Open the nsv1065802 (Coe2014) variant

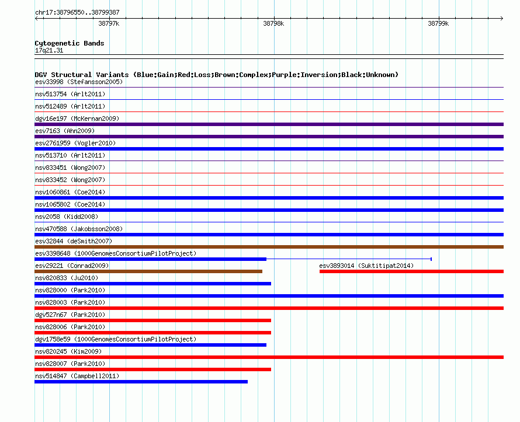click(x=70, y=204)
